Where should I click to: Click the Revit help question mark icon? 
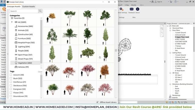[x=175, y=2]
